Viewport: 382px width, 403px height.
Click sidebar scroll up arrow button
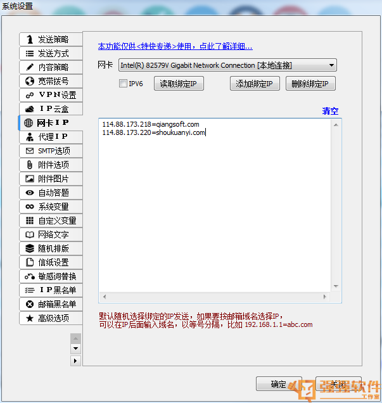click(x=75, y=338)
